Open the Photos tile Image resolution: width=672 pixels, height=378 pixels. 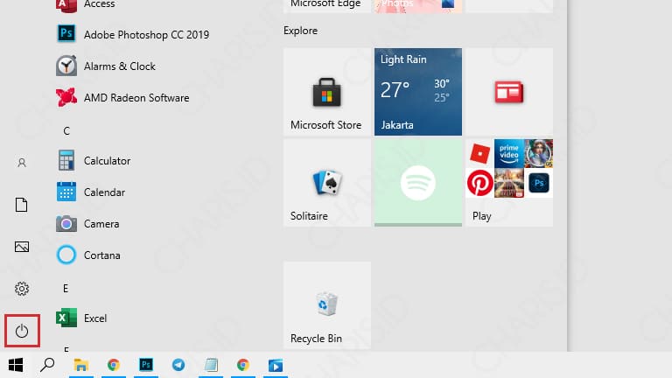[418, 6]
